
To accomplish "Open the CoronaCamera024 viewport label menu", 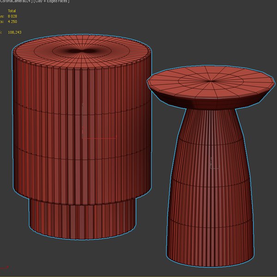I will tap(16, 1).
